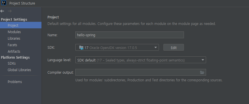This screenshot has height=104, width=249.
Task: Open SDK default language level combo box
Action: [x=140, y=60]
